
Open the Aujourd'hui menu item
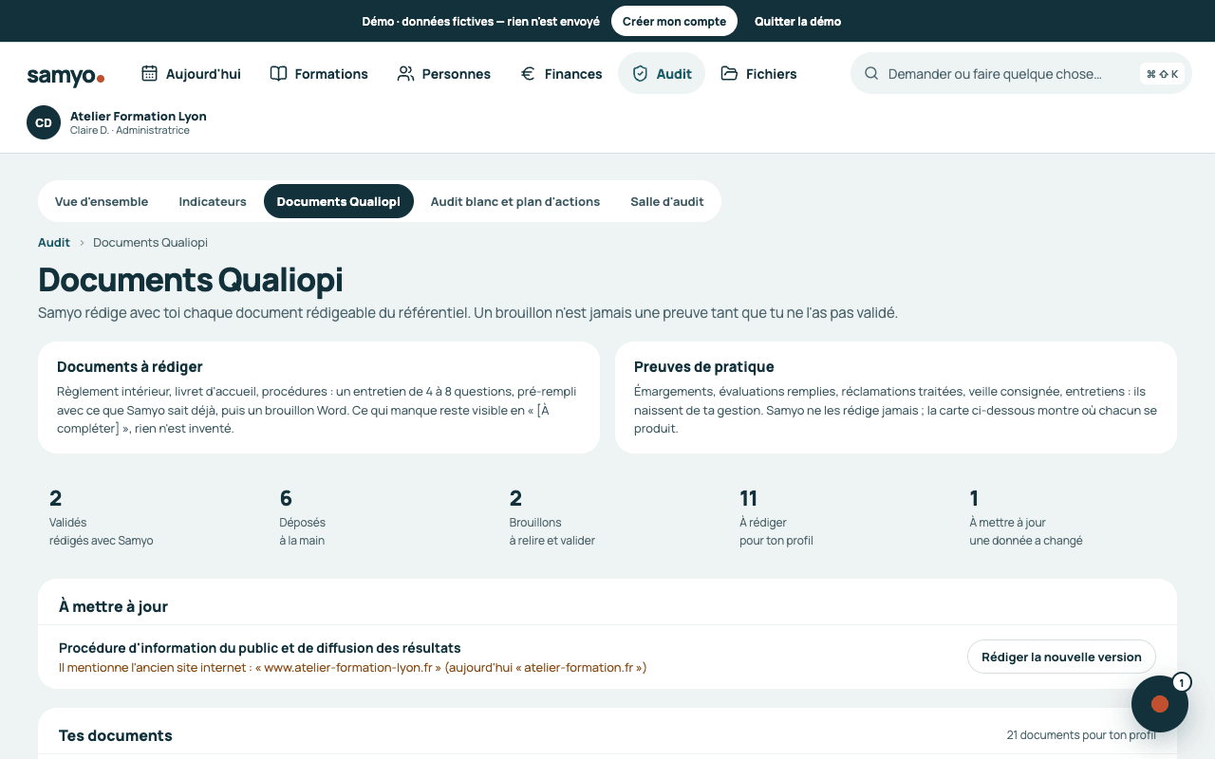[191, 73]
